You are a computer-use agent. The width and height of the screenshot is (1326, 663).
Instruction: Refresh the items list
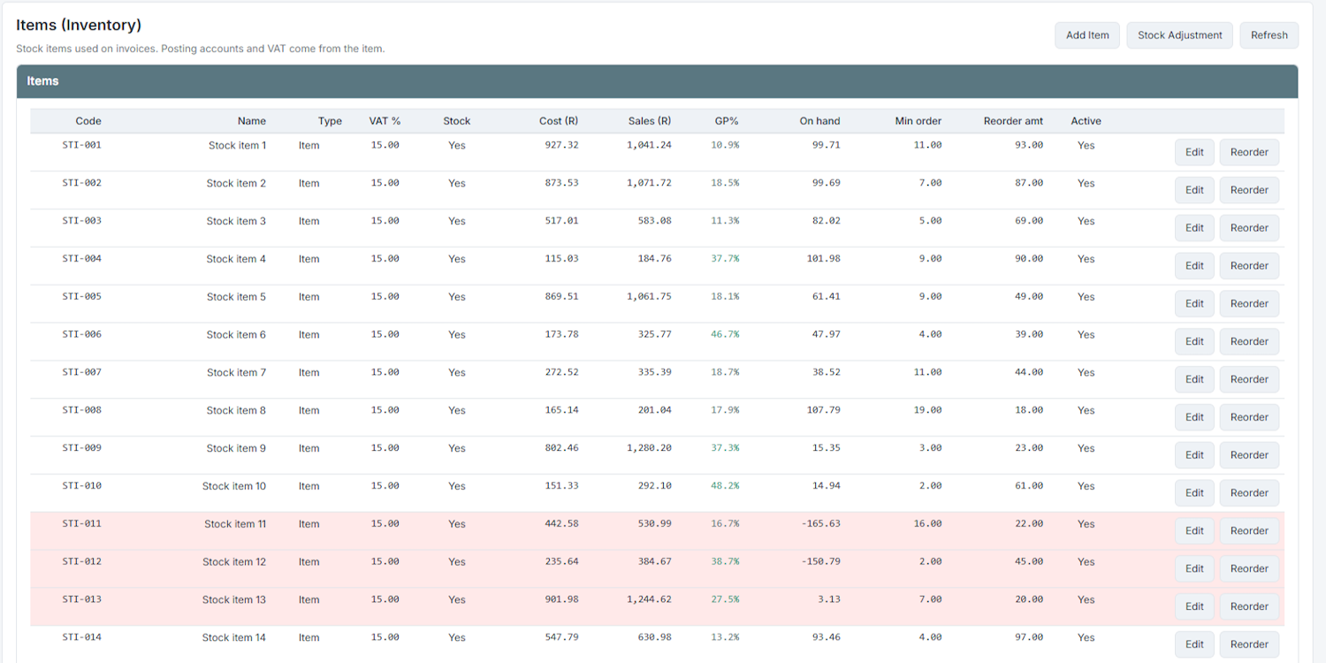click(x=1269, y=35)
